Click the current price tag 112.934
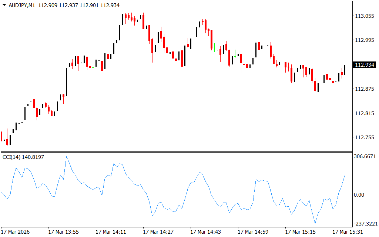Image resolution: width=379 pixels, height=237 pixels. [364, 65]
